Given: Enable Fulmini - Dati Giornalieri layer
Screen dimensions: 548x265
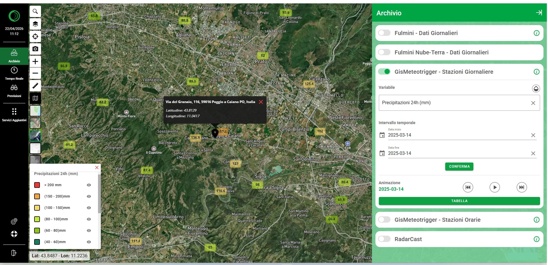Looking at the screenshot, I should click(x=384, y=33).
